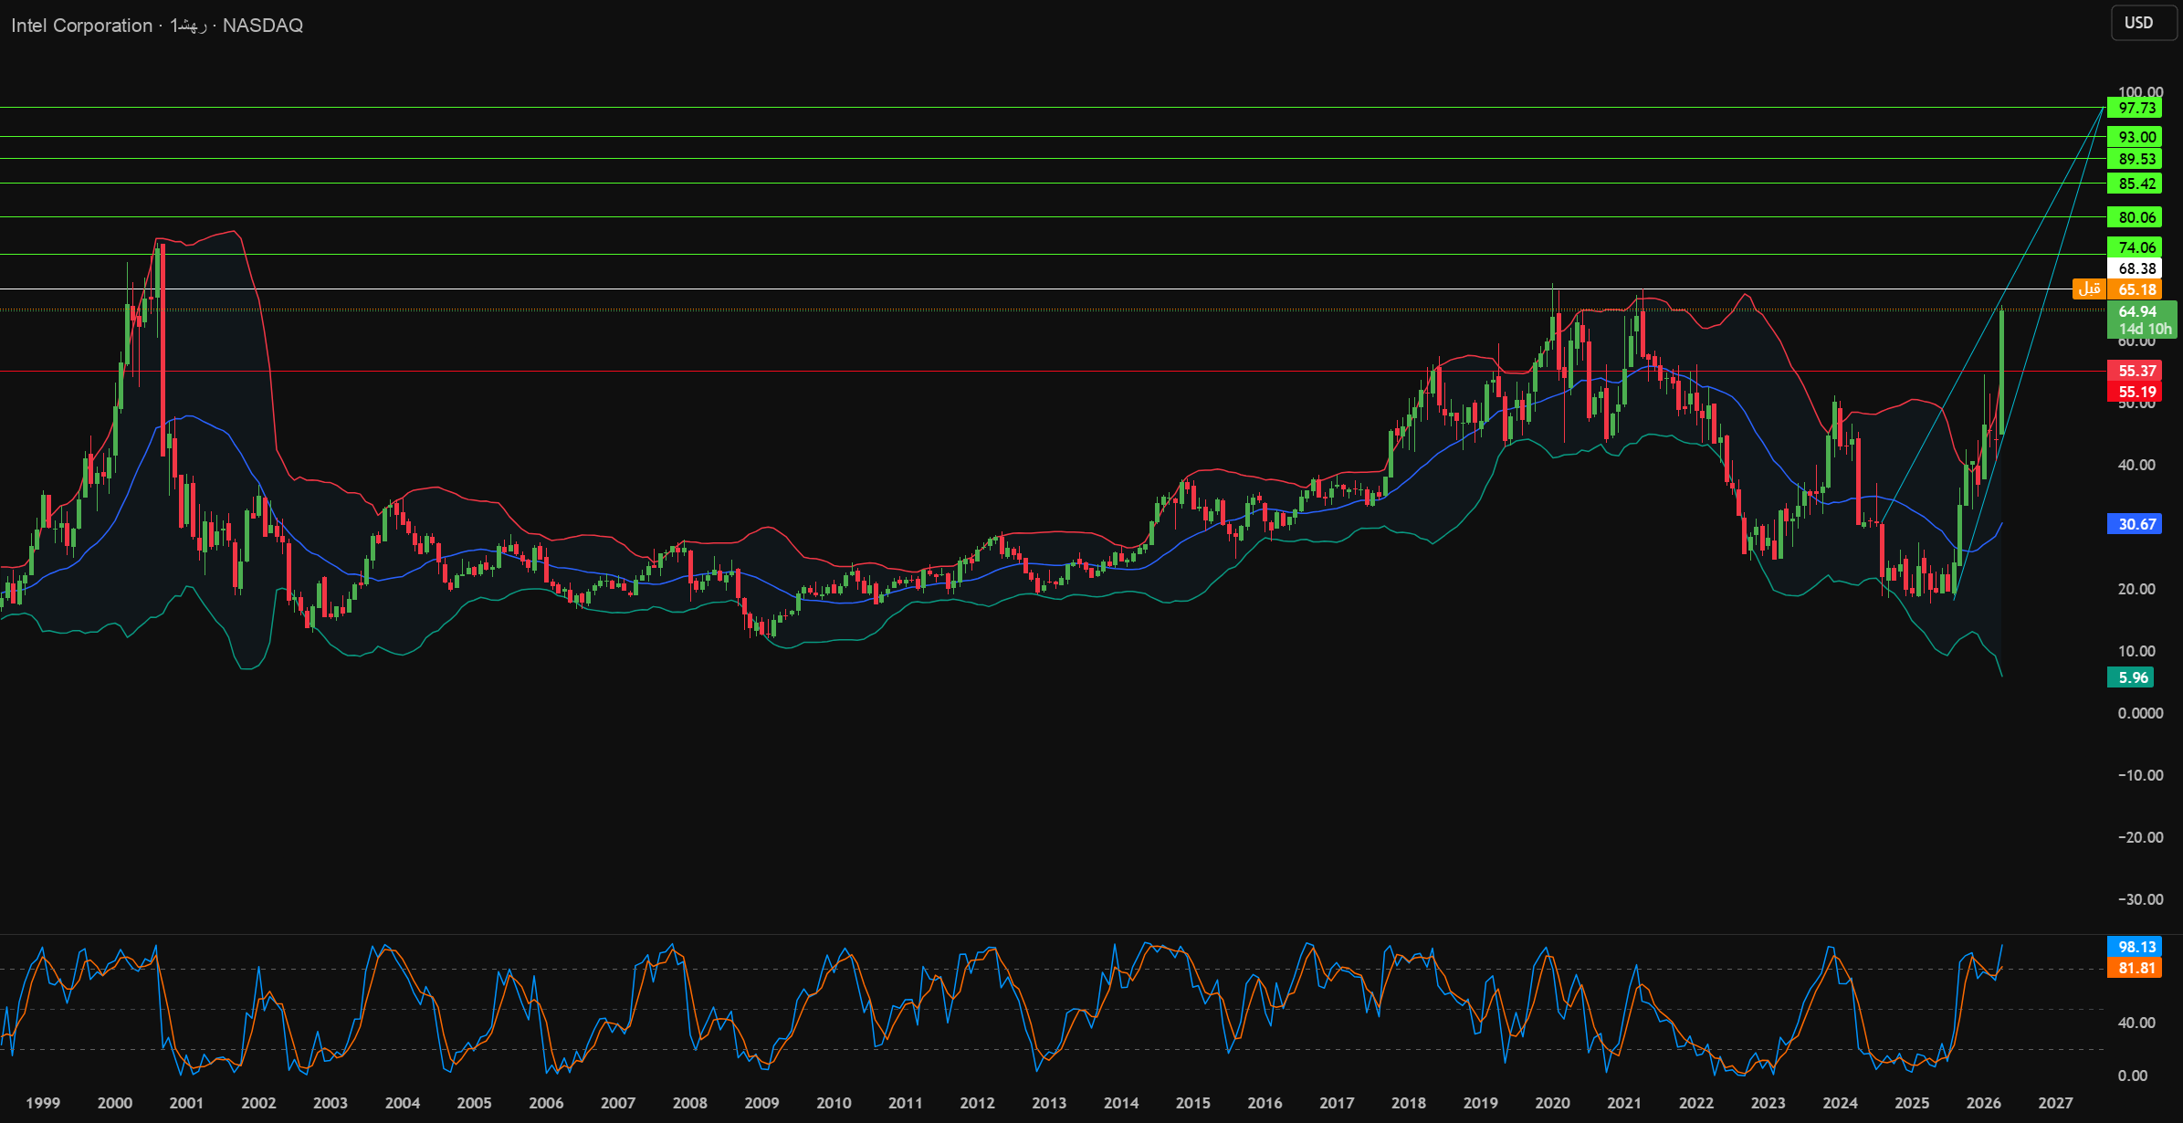Image resolution: width=2183 pixels, height=1123 pixels.
Task: Click the 74.06 green price tag
Action: coord(2135,247)
